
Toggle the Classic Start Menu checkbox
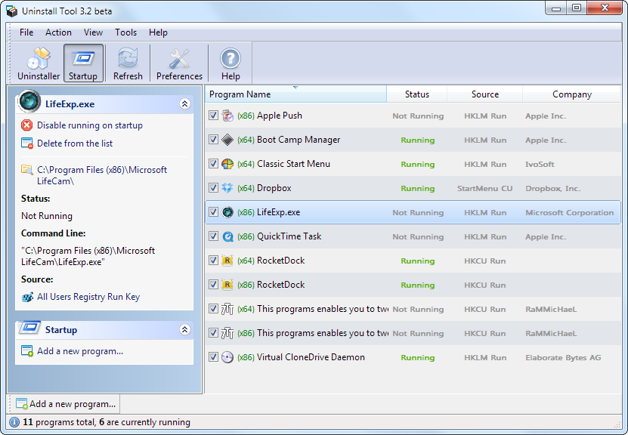[x=213, y=164]
